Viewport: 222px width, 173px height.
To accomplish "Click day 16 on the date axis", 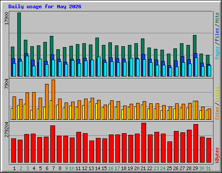I will (111, 168).
